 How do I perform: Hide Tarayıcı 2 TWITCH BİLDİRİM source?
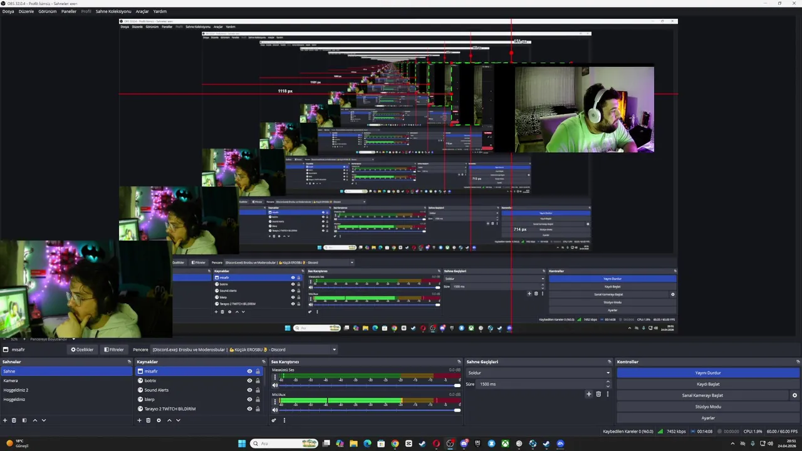pos(249,408)
